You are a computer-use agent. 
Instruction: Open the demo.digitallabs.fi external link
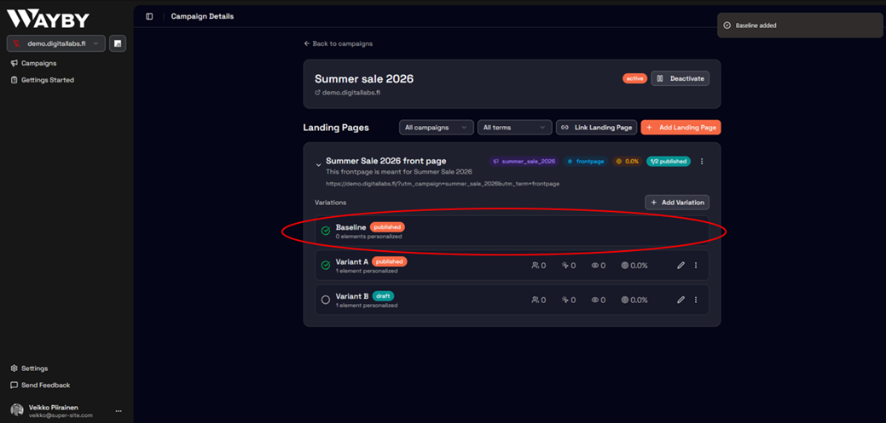click(348, 93)
